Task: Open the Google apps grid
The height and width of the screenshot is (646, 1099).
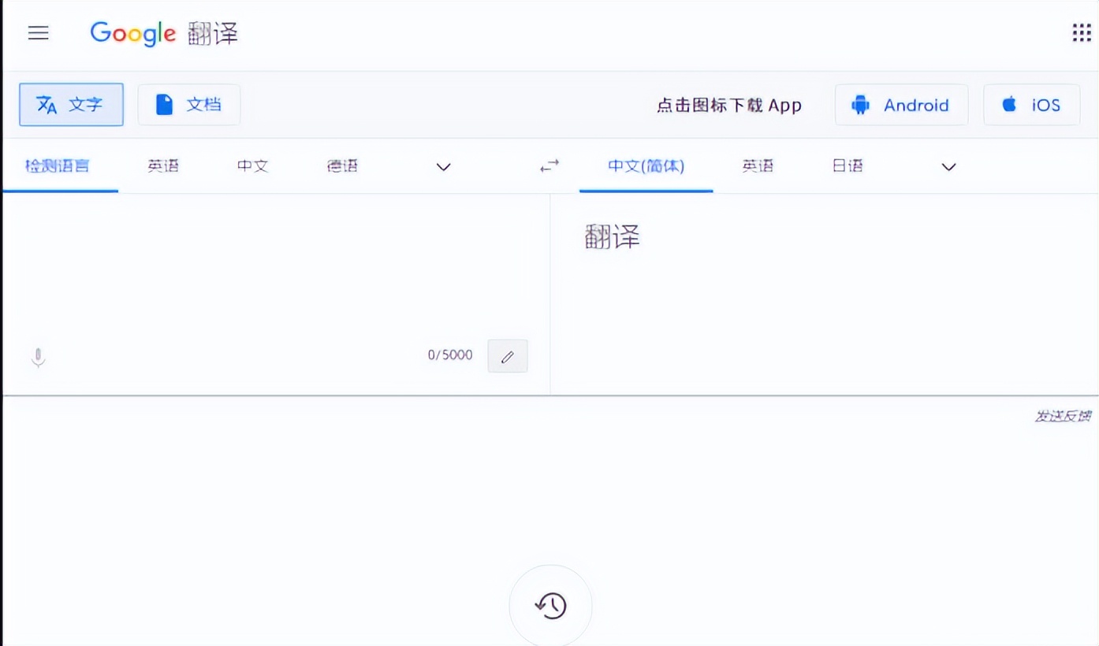Action: click(x=1079, y=32)
